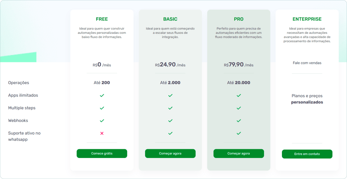
Task: Click the Apps ilimitados checkmark in FREE column
Action: tap(102, 95)
